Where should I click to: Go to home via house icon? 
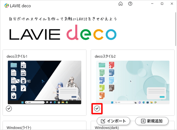click(120, 4)
